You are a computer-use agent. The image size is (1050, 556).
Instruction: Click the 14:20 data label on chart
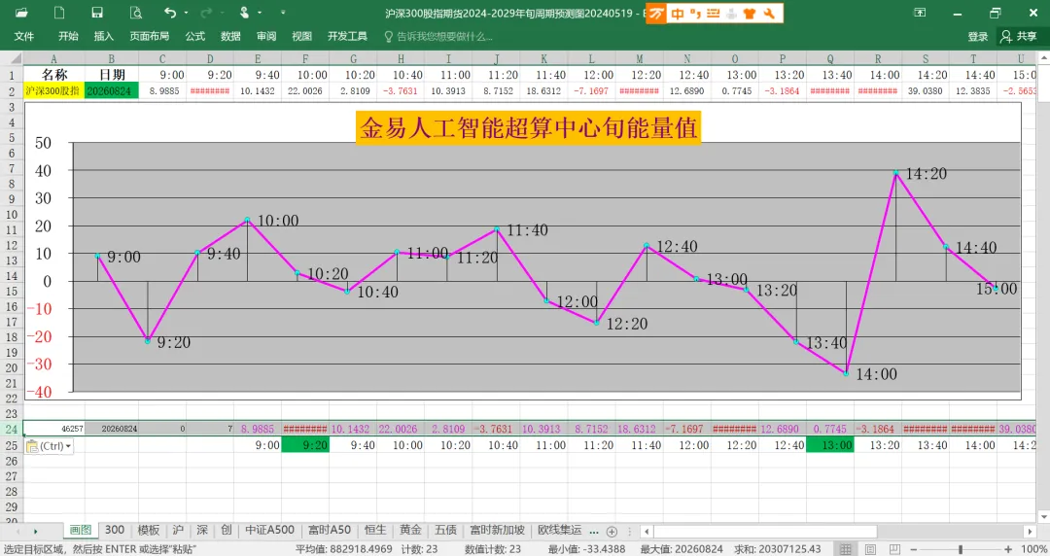927,174
